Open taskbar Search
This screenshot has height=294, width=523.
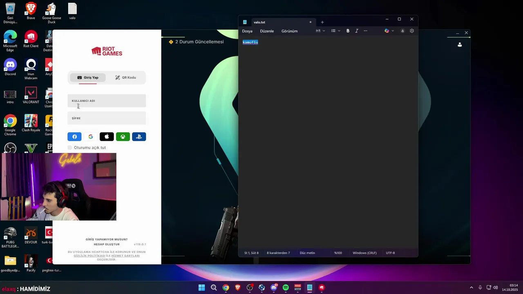click(x=214, y=287)
